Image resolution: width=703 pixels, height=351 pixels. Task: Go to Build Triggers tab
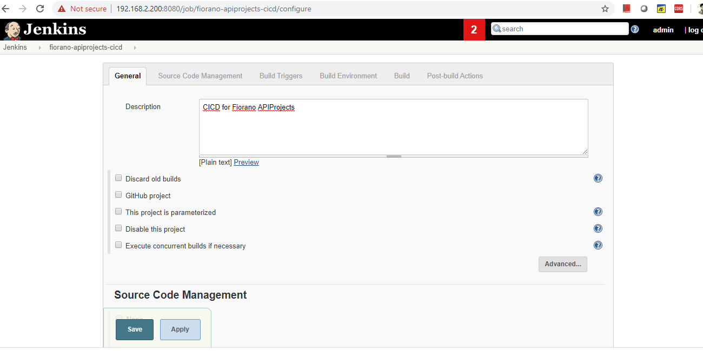click(281, 76)
